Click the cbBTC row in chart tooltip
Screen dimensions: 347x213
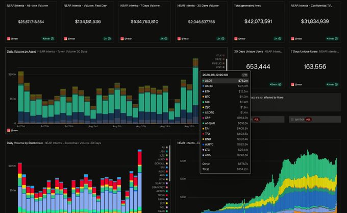[x=225, y=145]
